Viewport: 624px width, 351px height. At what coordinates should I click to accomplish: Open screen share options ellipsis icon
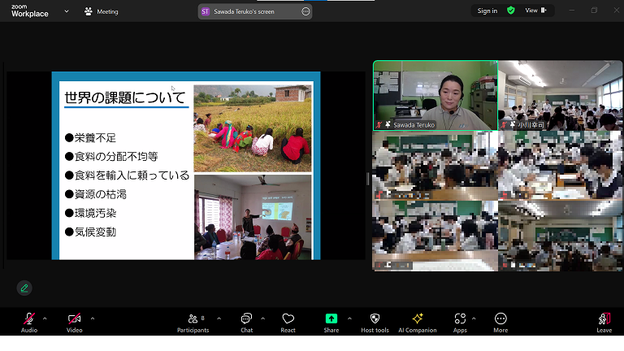coord(305,11)
